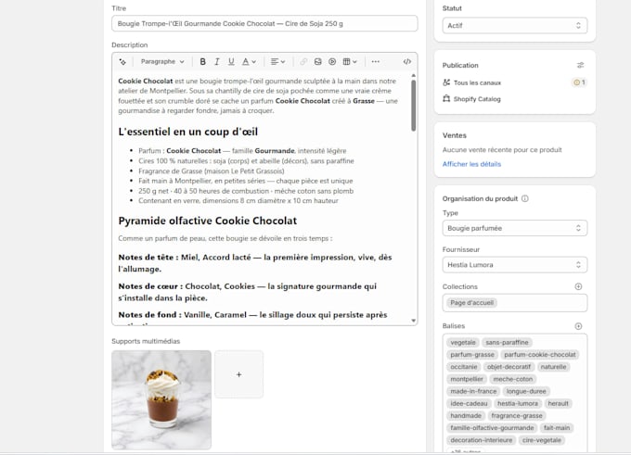The image size is (631, 455).
Task: Click the meche-coton tag
Action: (x=512, y=379)
